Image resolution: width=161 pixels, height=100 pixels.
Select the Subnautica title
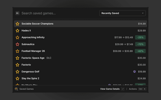click(x=28, y=44)
